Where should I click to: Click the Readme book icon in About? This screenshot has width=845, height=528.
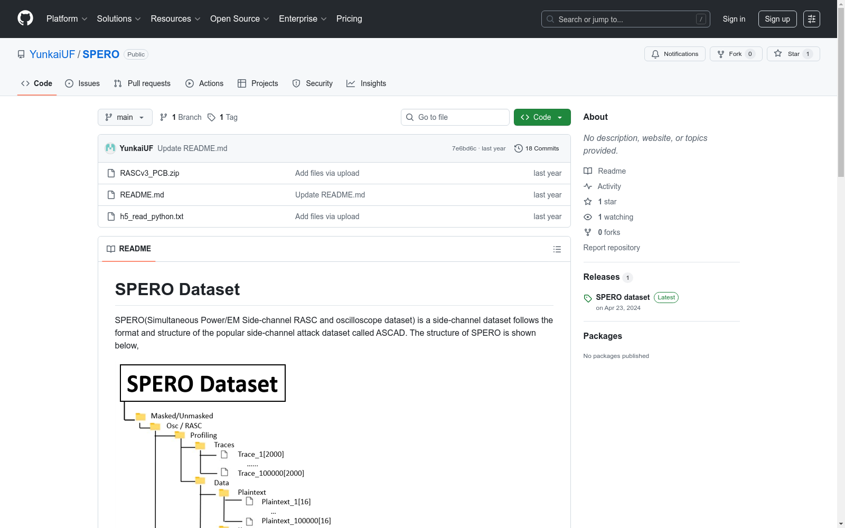tap(588, 171)
